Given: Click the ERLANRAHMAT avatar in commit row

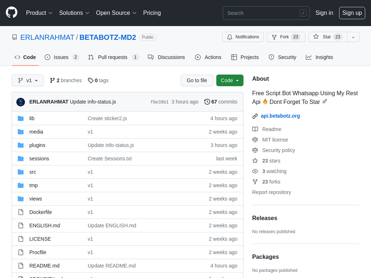Looking at the screenshot, I should 21,102.
